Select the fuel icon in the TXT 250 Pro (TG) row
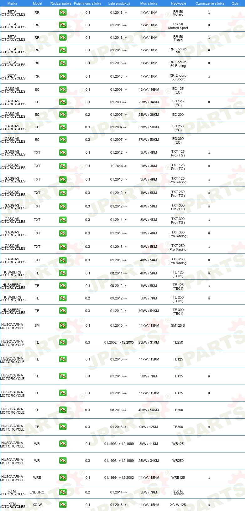 pos(63,193)
